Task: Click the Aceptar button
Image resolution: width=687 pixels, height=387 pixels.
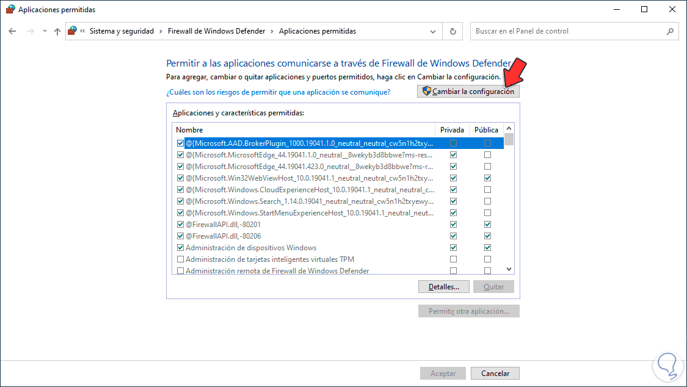Action: [x=443, y=374]
